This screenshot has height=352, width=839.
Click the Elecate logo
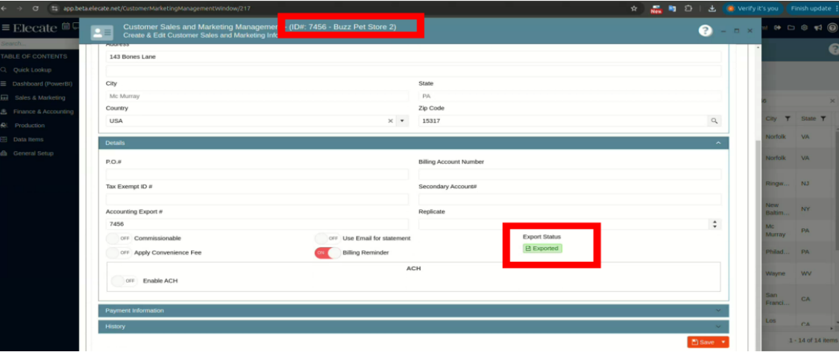pos(35,28)
